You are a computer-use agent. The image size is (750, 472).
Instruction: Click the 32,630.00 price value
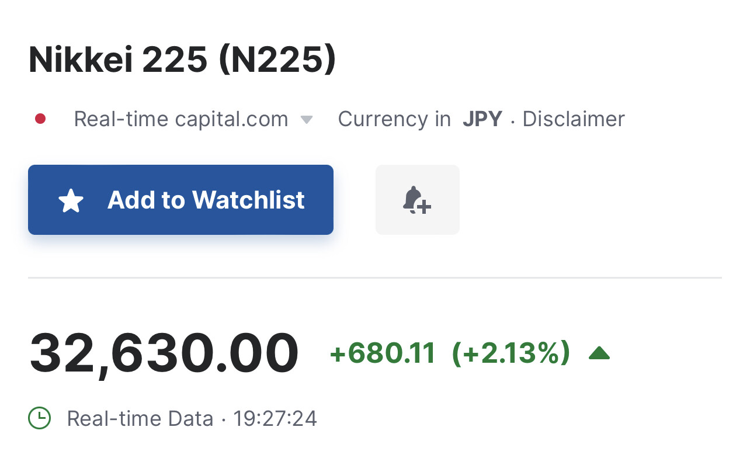tap(164, 353)
